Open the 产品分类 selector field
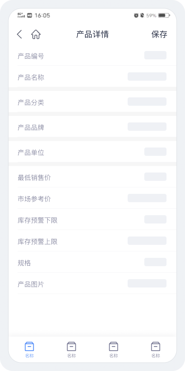185x371 pixels. pyautogui.click(x=147, y=102)
